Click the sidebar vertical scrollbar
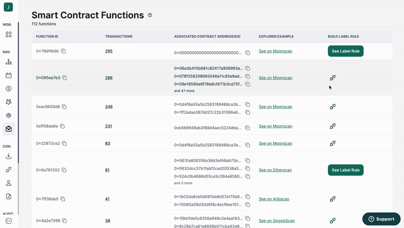Image resolution: width=404 pixels, height=228 pixels. pos(18,93)
